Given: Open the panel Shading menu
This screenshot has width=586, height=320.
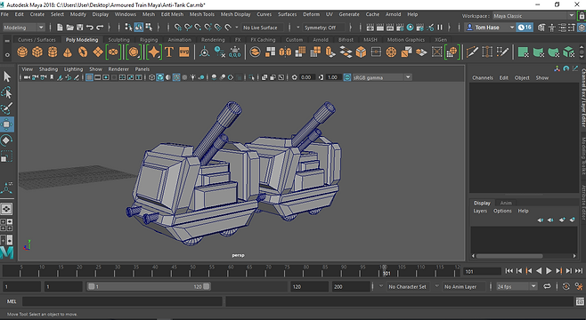Looking at the screenshot, I should 49,69.
